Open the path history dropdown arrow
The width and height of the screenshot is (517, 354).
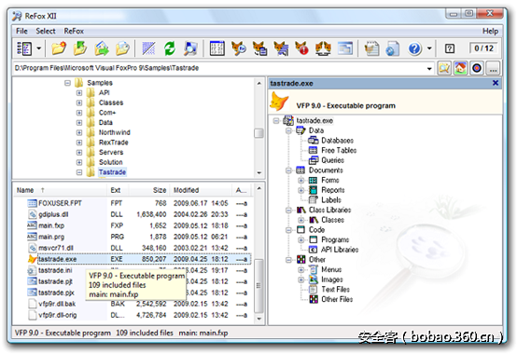429,68
